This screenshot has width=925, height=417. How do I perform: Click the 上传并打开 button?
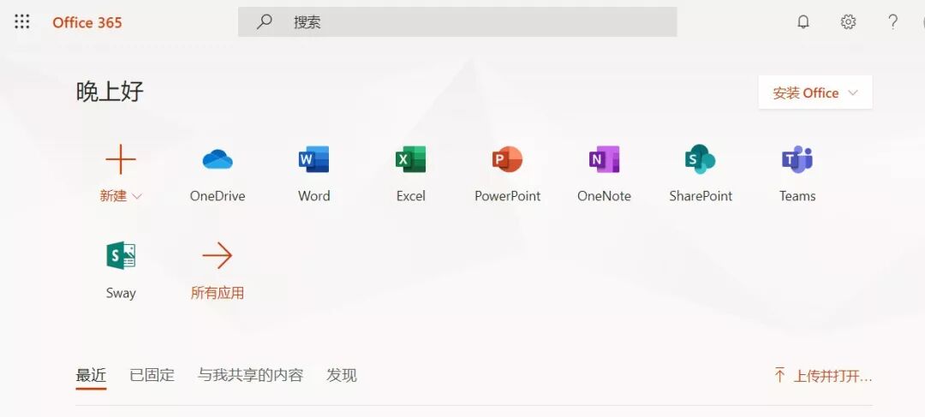pos(823,376)
